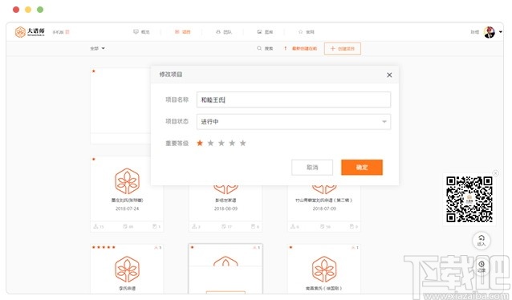
Task: Open the 全部 filter dropdown
Action: pyautogui.click(x=97, y=48)
